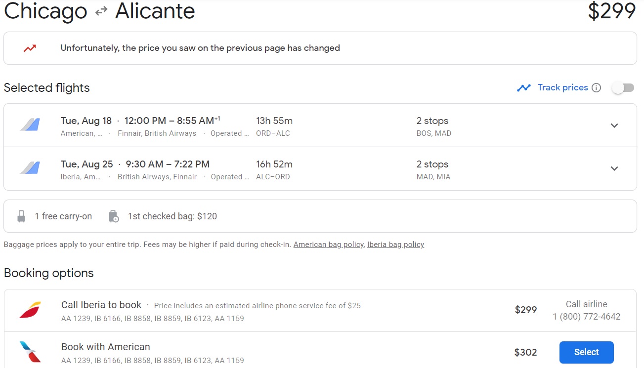Expand the Tue, Aug 18 flight details
Viewport: 644px width, 368px height.
coord(614,125)
